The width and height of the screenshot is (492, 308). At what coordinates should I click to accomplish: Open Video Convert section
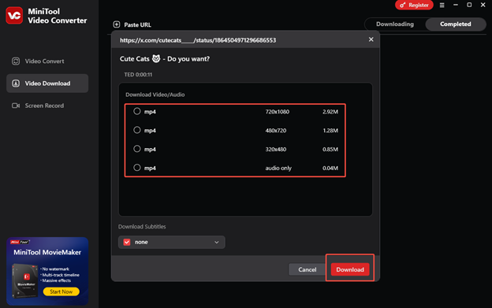[x=47, y=61]
